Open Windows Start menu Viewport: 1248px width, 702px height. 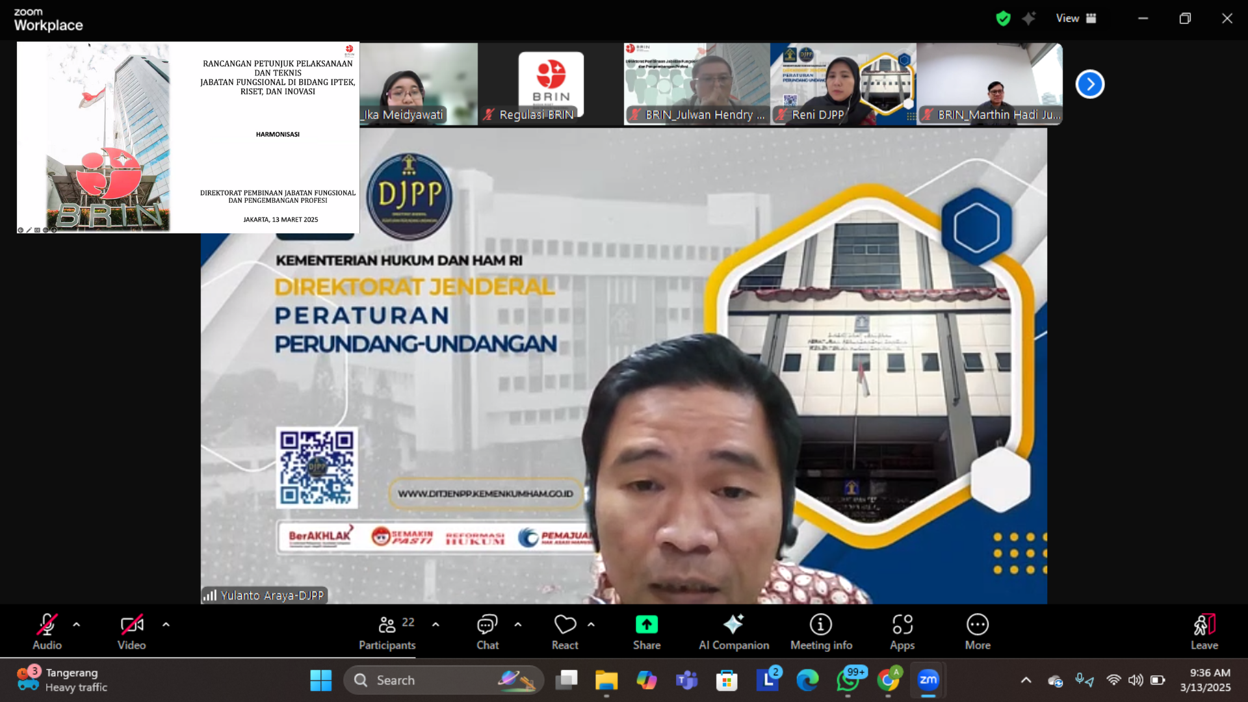(320, 681)
